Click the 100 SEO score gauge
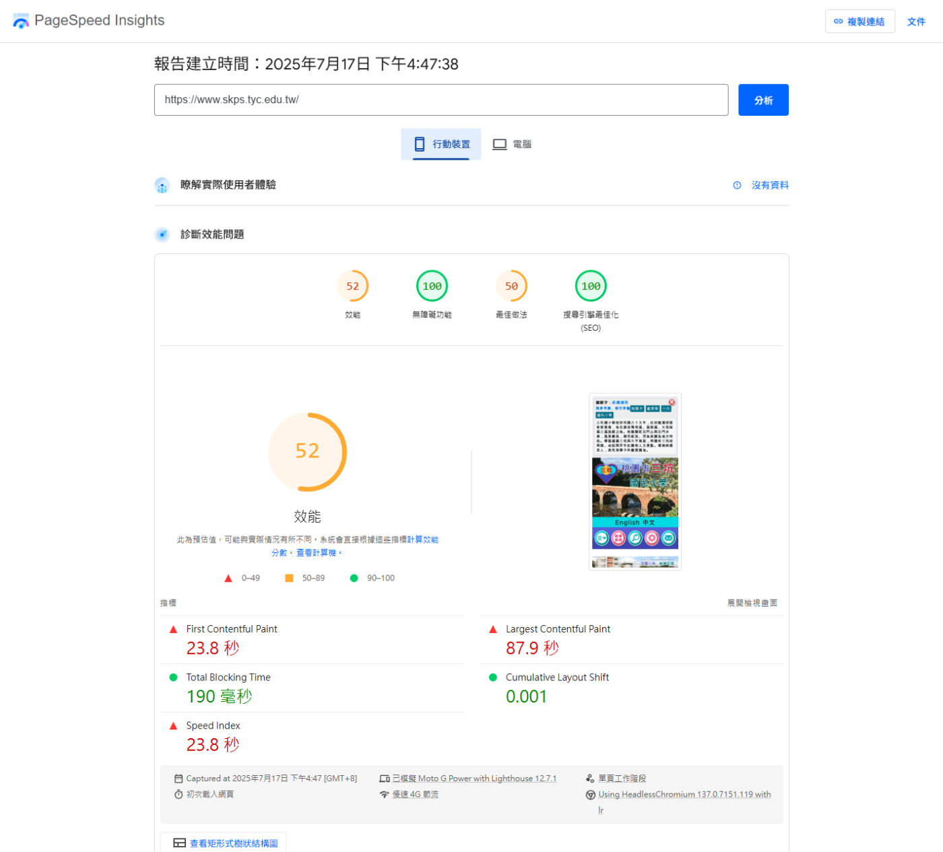The height and width of the screenshot is (852, 943). [x=591, y=287]
